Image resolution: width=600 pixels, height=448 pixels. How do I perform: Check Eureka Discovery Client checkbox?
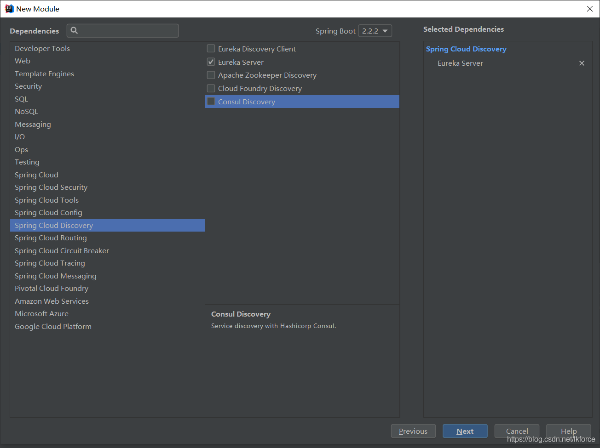[211, 49]
